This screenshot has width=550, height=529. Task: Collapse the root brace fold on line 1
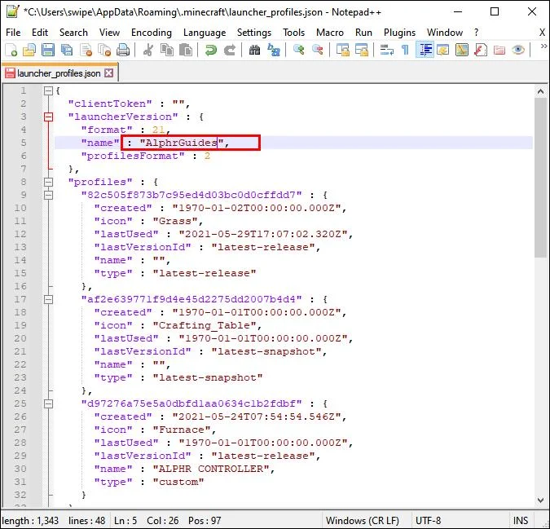[x=48, y=91]
